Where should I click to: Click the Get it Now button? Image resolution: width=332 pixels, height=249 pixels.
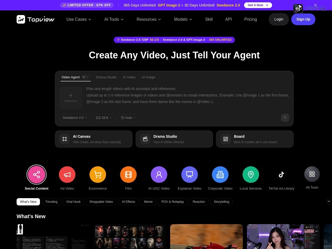pos(258,5)
